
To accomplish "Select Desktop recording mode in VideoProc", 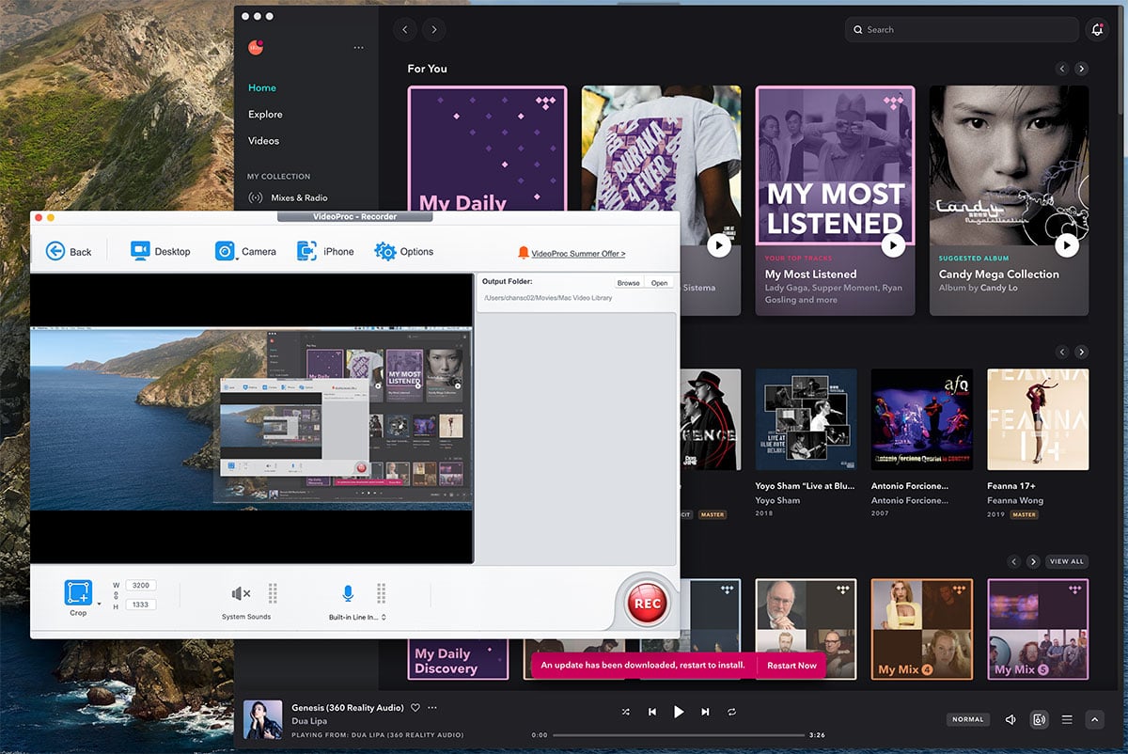I will [x=160, y=251].
